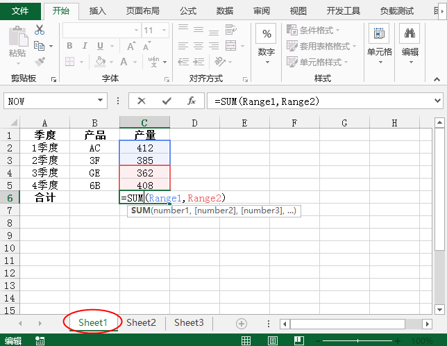Image resolution: width=447 pixels, height=346 pixels.
Task: Cancel formula entry with X button
Action: (142, 101)
